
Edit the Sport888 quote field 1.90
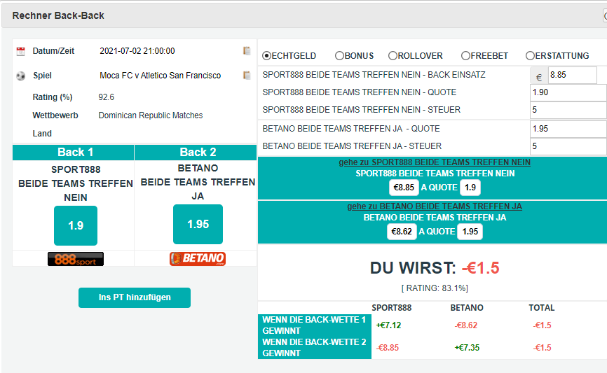568,92
